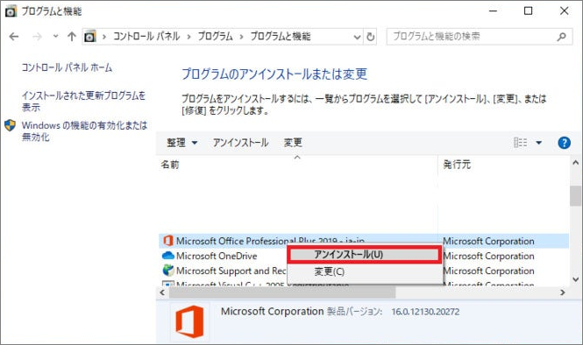This screenshot has height=345, width=583.
Task: Sort by the 名前 column header
Action: pyautogui.click(x=170, y=165)
